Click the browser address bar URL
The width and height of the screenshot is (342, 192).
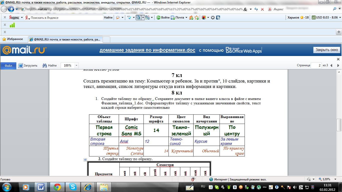134,9
